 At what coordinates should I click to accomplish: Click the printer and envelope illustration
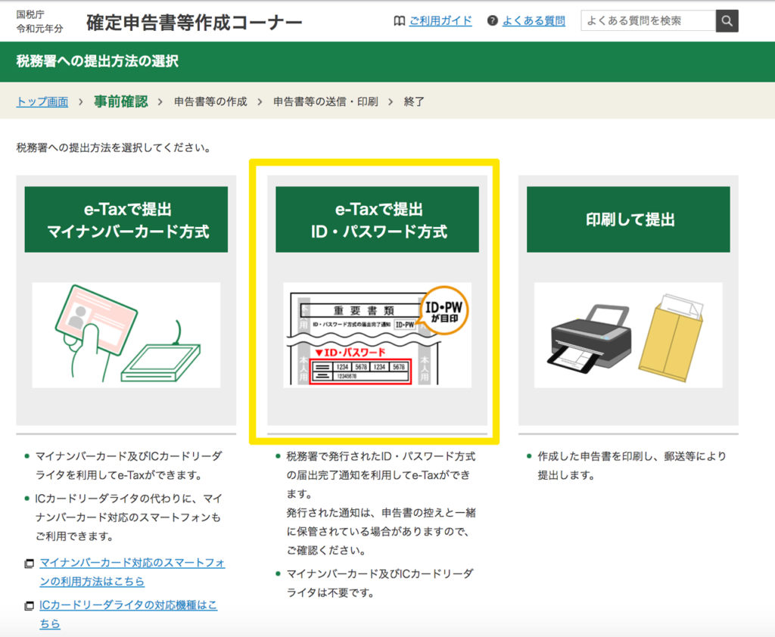tap(628, 335)
